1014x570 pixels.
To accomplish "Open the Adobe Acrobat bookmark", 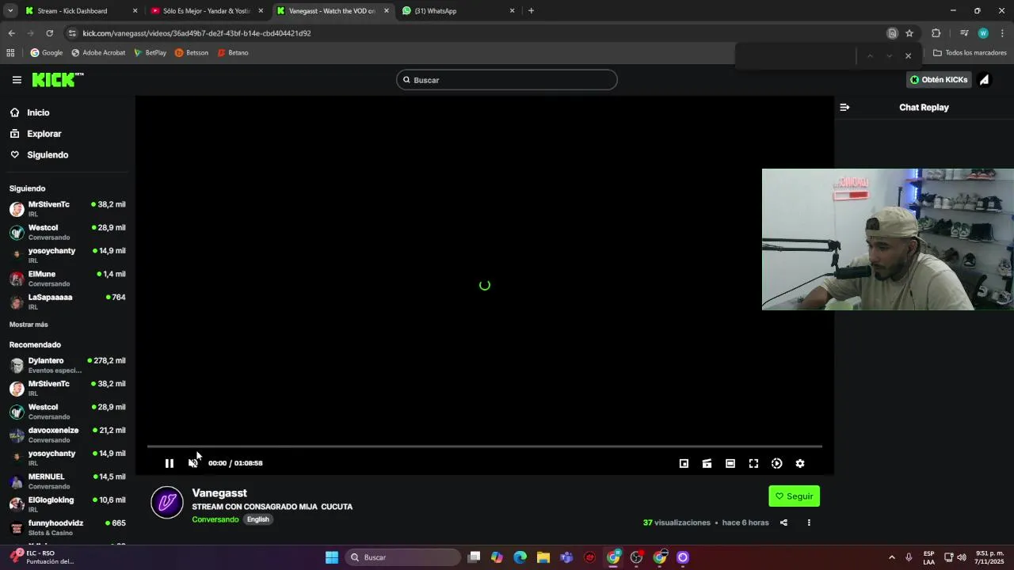I will [x=98, y=53].
